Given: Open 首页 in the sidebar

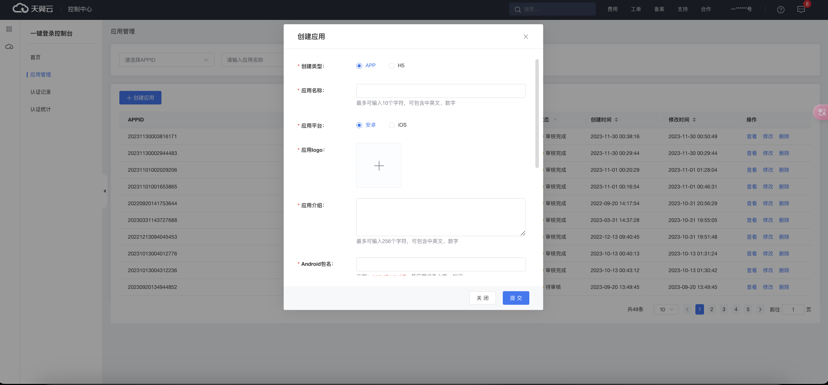Looking at the screenshot, I should click(35, 57).
